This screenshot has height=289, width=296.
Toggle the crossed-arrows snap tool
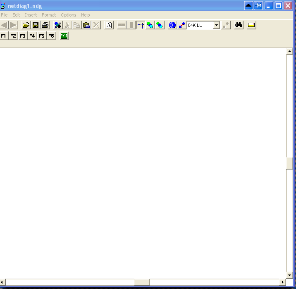coord(141,25)
